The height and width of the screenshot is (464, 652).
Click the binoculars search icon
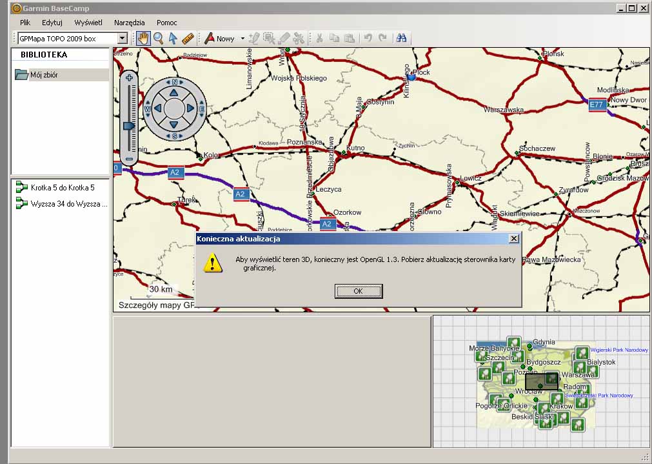tap(401, 38)
